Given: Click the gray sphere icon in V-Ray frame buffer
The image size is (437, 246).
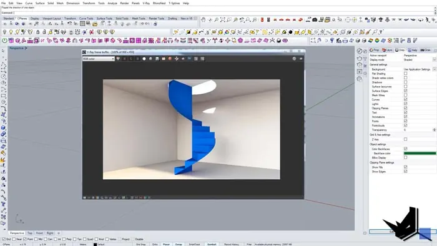Looking at the screenshot, I should pyautogui.click(x=150, y=59).
